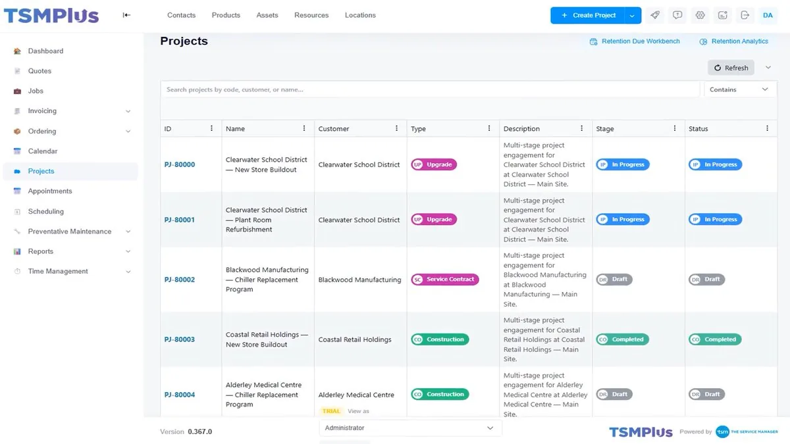Open the Customer column menu dots
Viewport: 790px width, 444px height.
(396, 128)
